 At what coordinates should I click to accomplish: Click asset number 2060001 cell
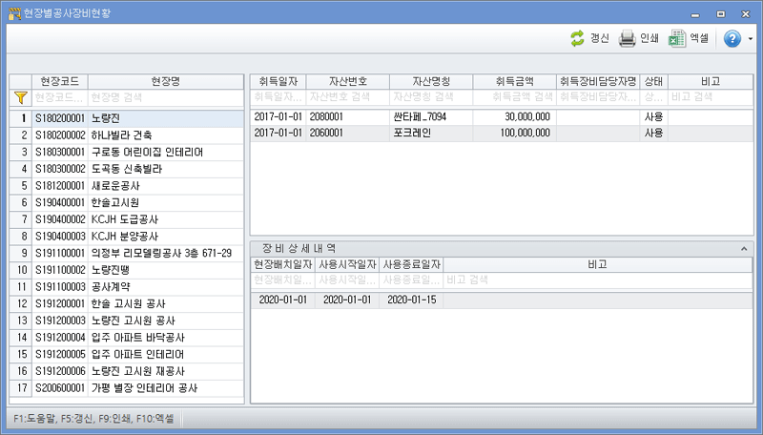(348, 133)
